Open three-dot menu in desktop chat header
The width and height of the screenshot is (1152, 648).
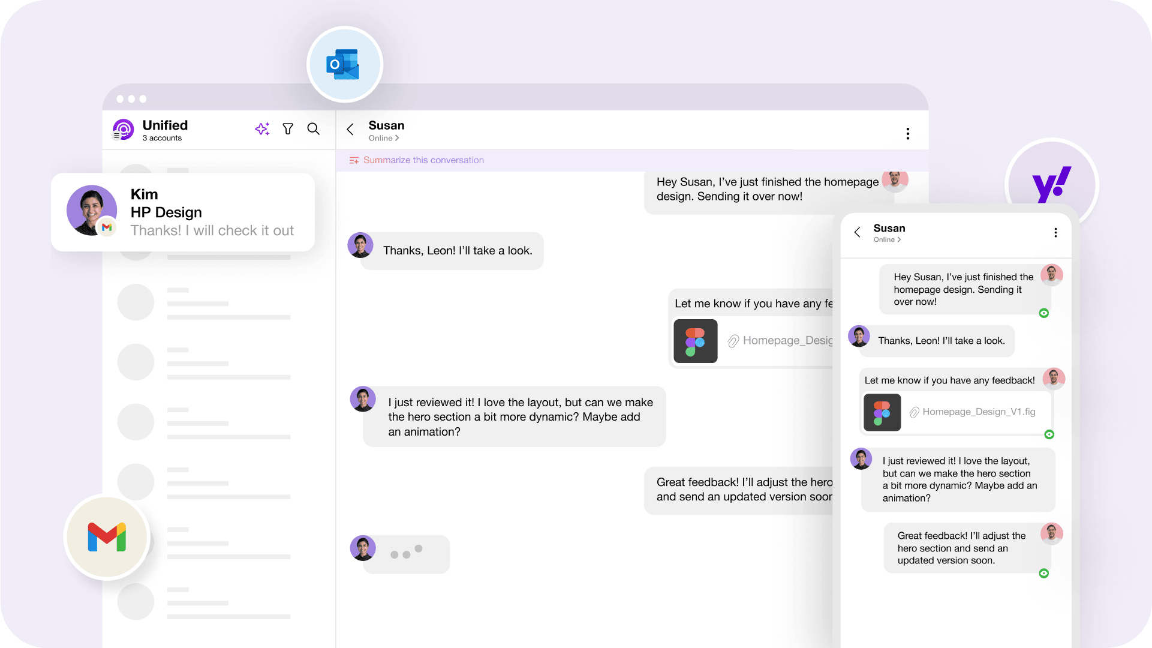point(907,133)
